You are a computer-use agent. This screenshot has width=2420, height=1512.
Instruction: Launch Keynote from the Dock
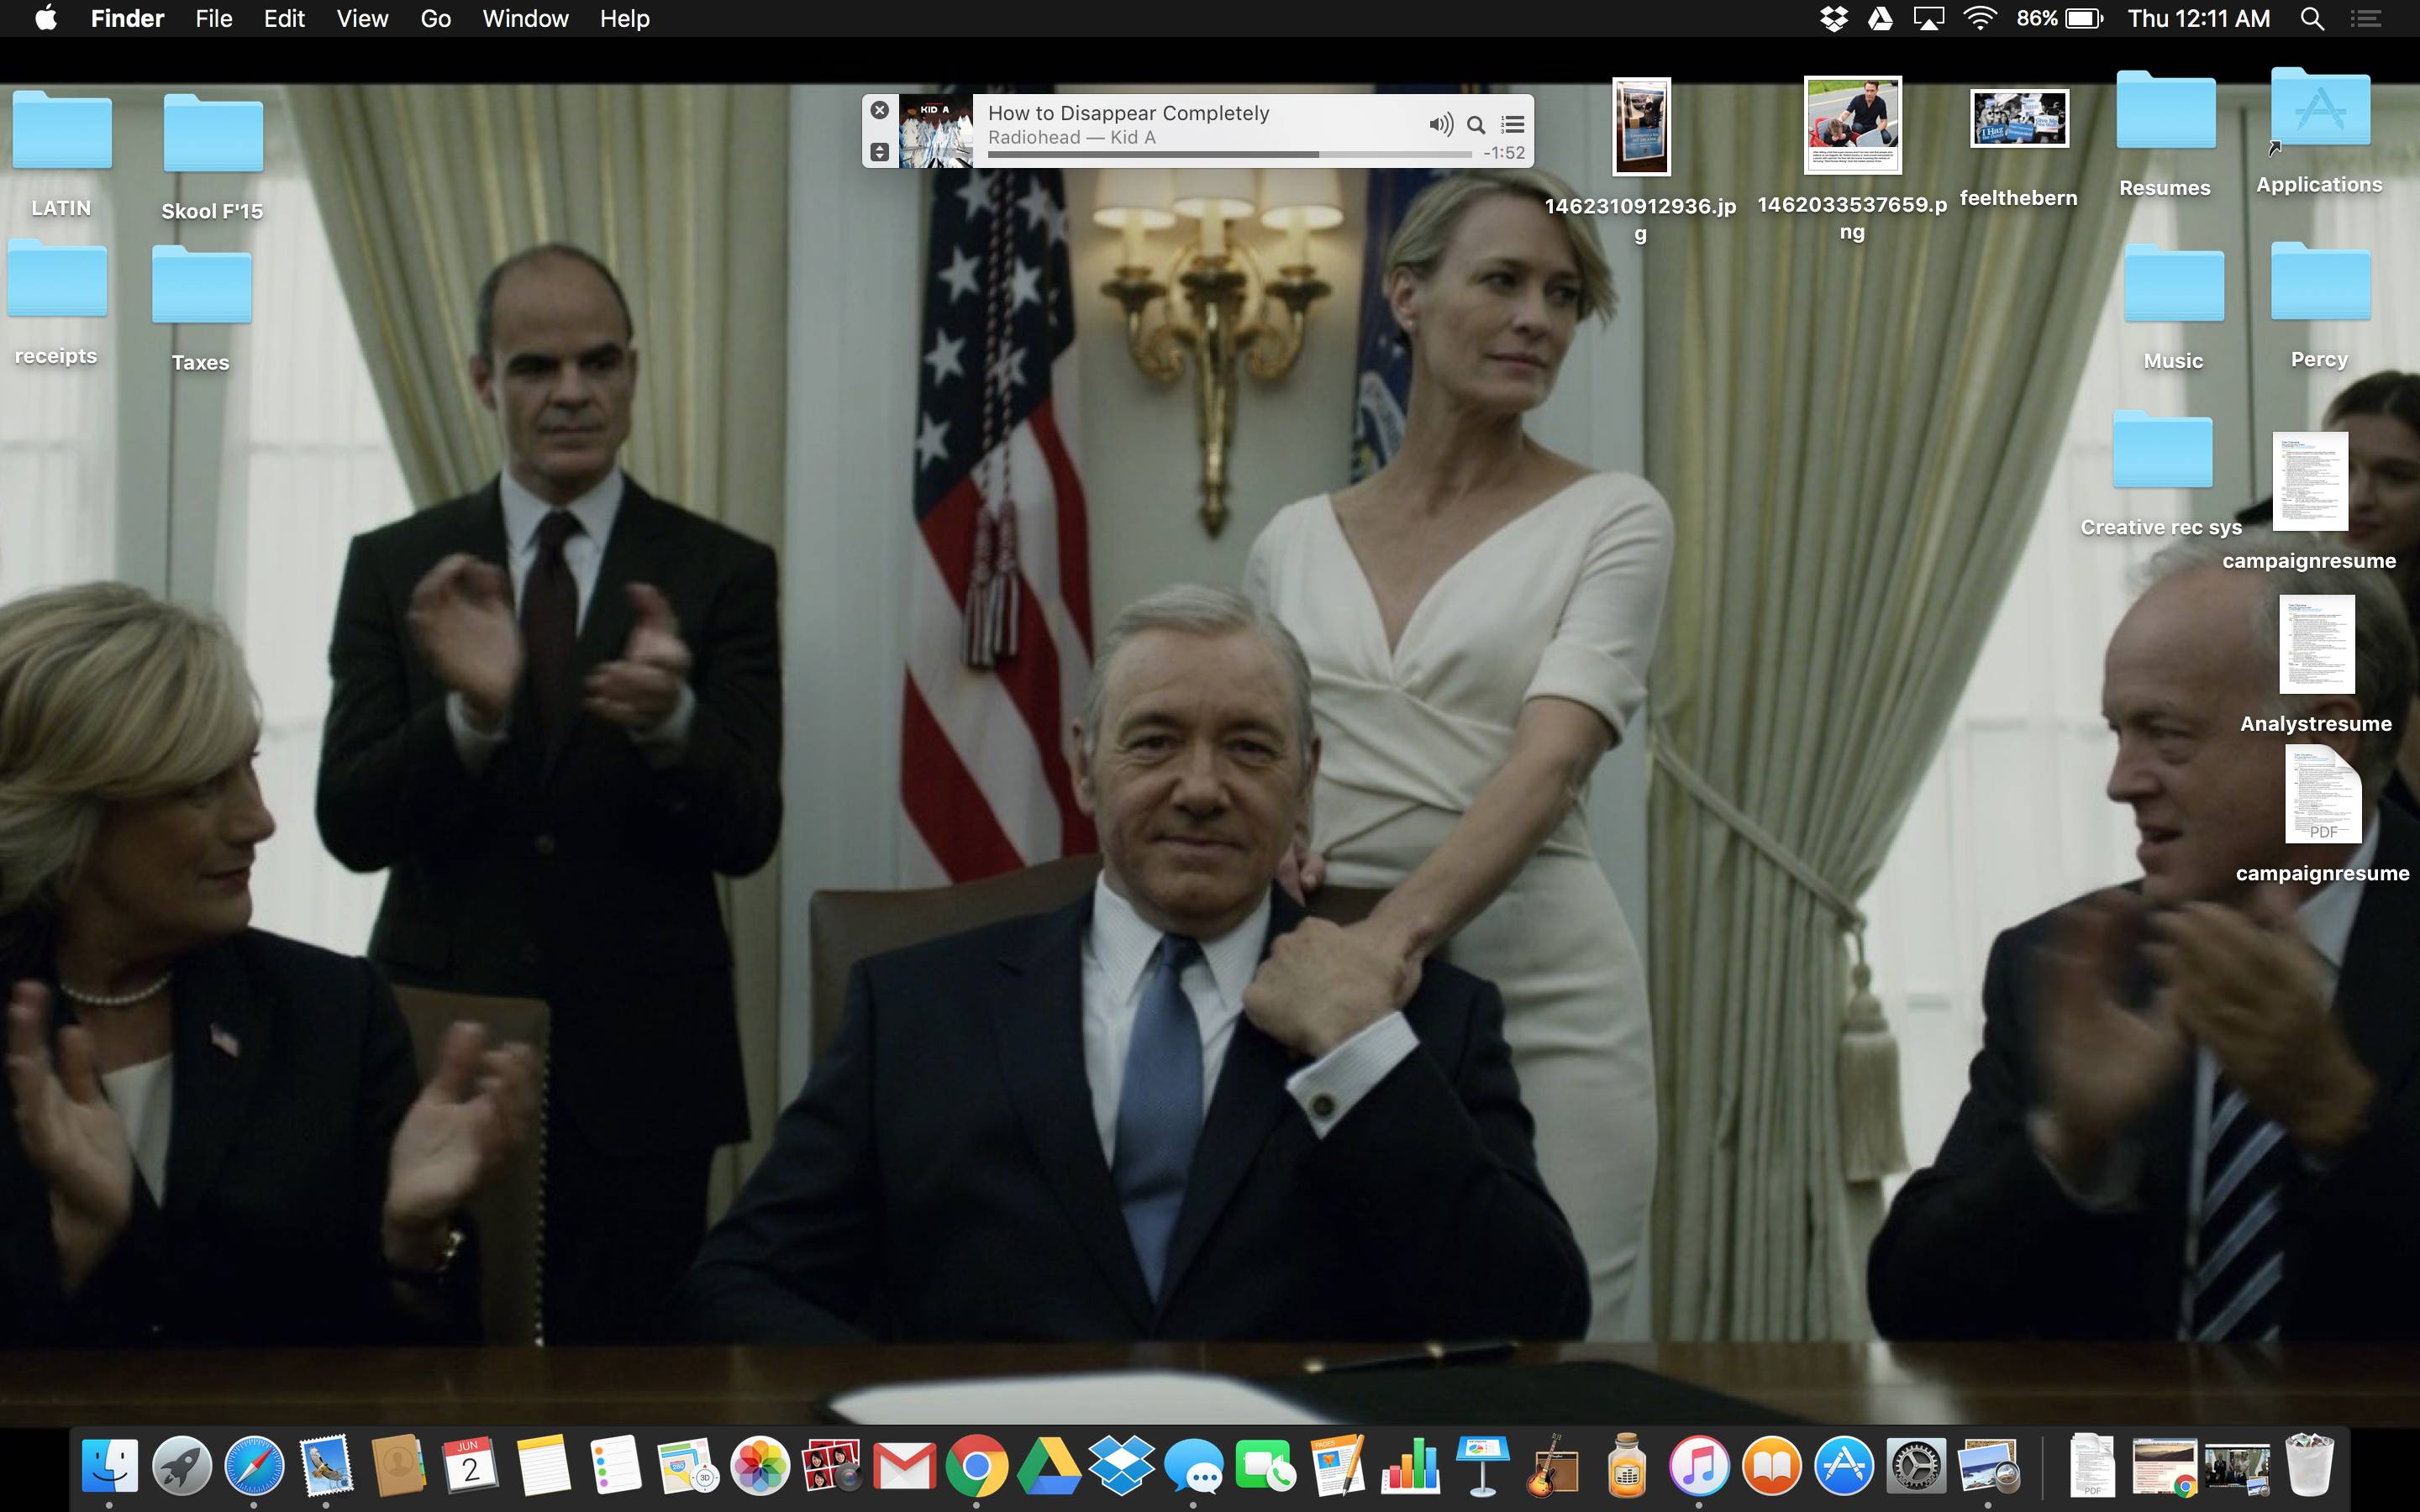tap(1483, 1466)
